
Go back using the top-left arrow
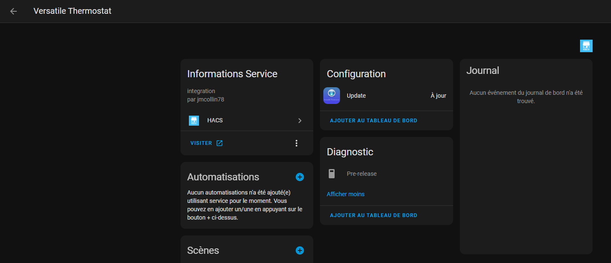13,11
